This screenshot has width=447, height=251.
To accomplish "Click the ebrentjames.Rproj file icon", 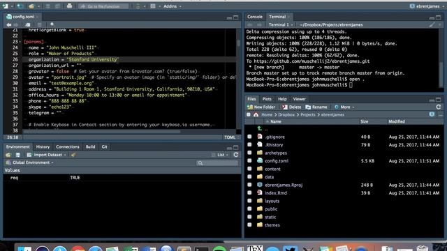I will [259, 185].
